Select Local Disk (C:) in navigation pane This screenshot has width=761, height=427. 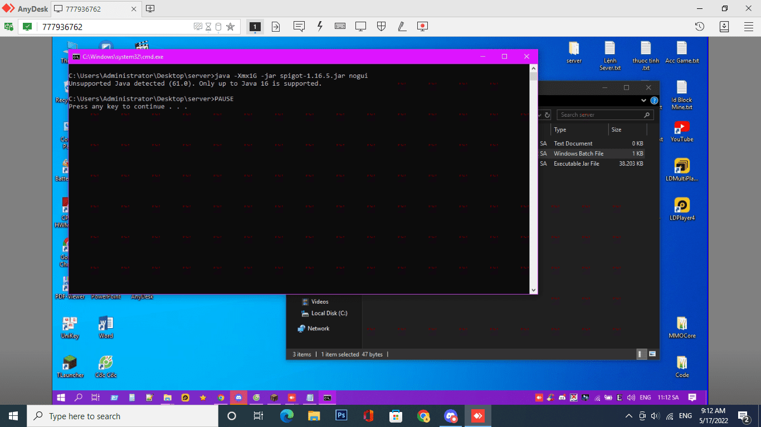pos(329,314)
